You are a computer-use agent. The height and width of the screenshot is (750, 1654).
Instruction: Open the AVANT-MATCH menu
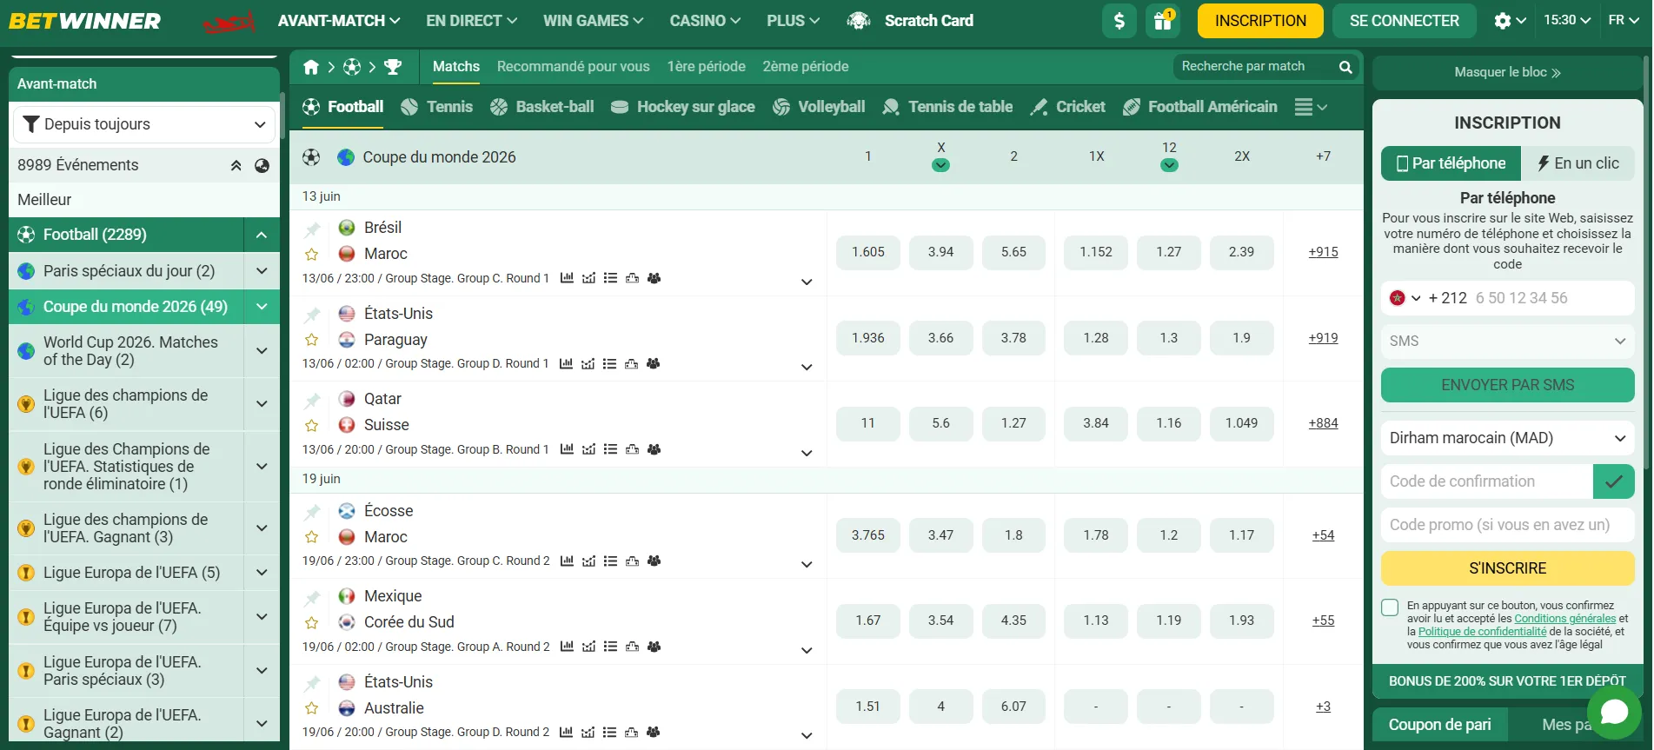click(x=339, y=20)
